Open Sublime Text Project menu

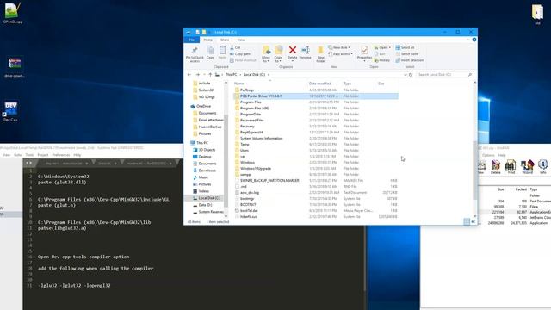point(43,155)
